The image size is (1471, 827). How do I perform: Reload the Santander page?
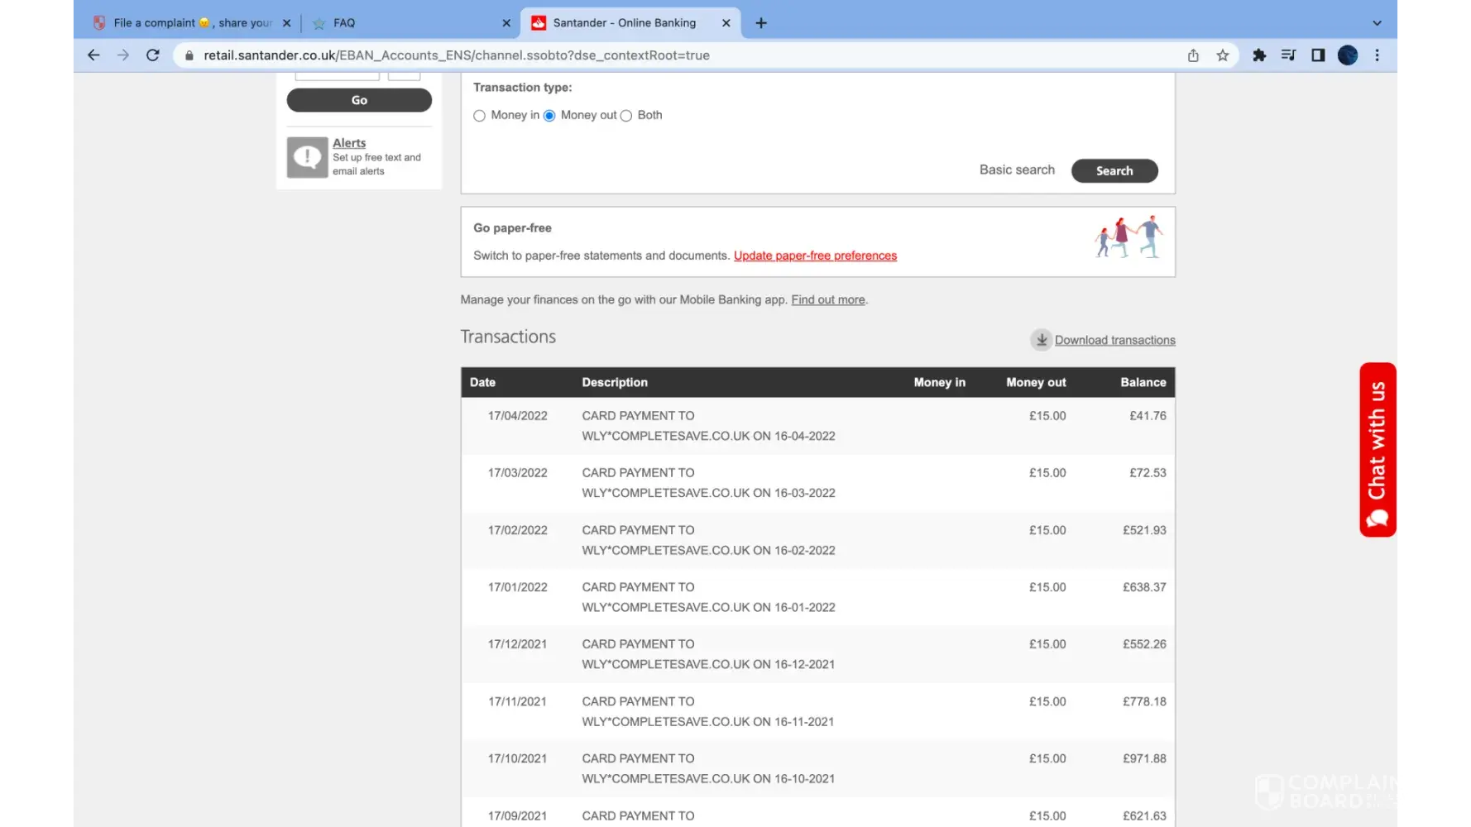tap(153, 55)
